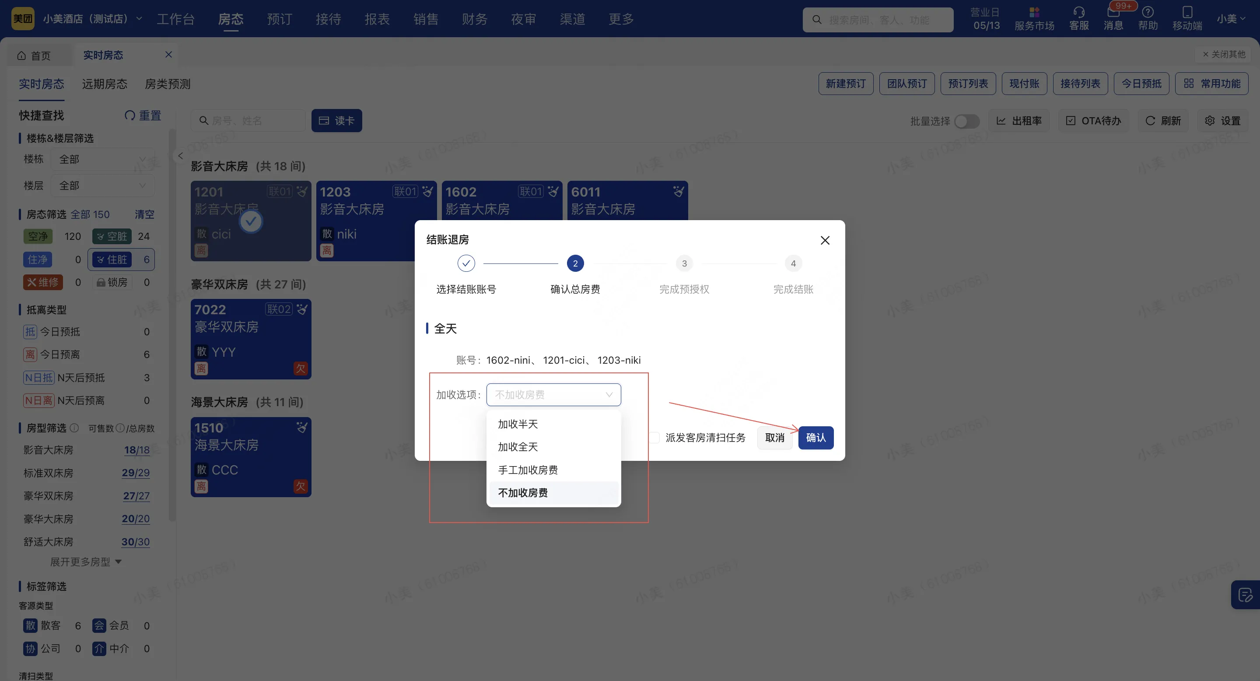
Task: Select 加收半天 from the dropdown list
Action: [553, 424]
